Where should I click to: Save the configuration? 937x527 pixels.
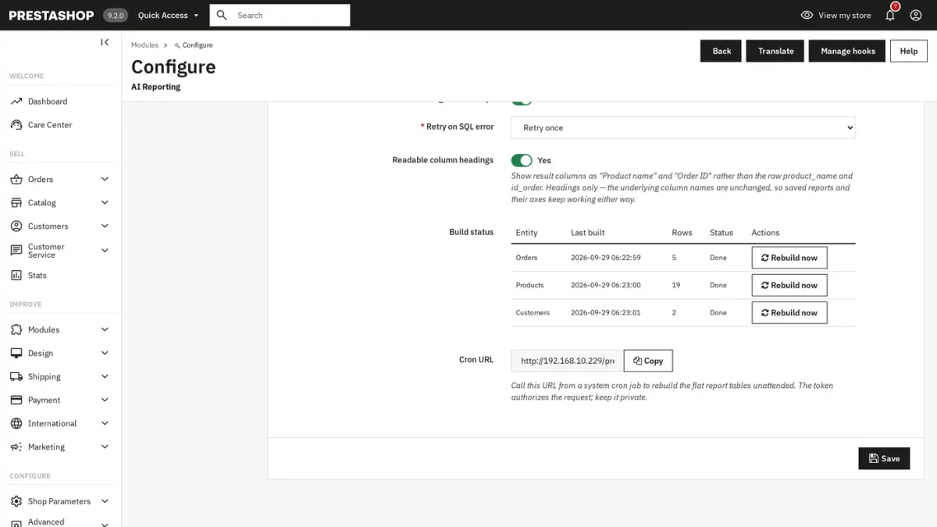pos(884,458)
